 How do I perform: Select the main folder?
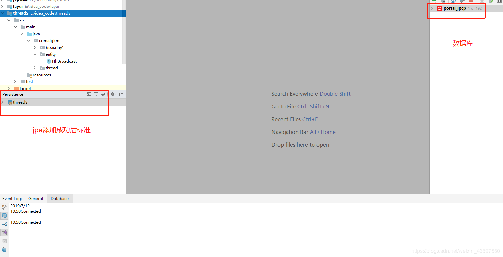pyautogui.click(x=31, y=27)
